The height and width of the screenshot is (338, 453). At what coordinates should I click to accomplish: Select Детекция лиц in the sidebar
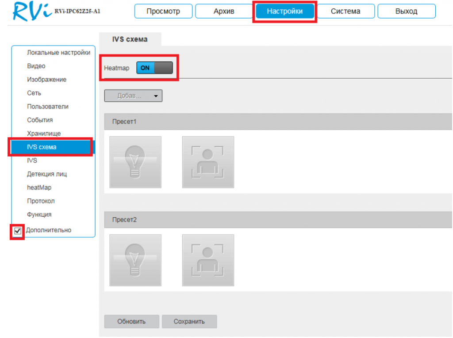point(47,174)
